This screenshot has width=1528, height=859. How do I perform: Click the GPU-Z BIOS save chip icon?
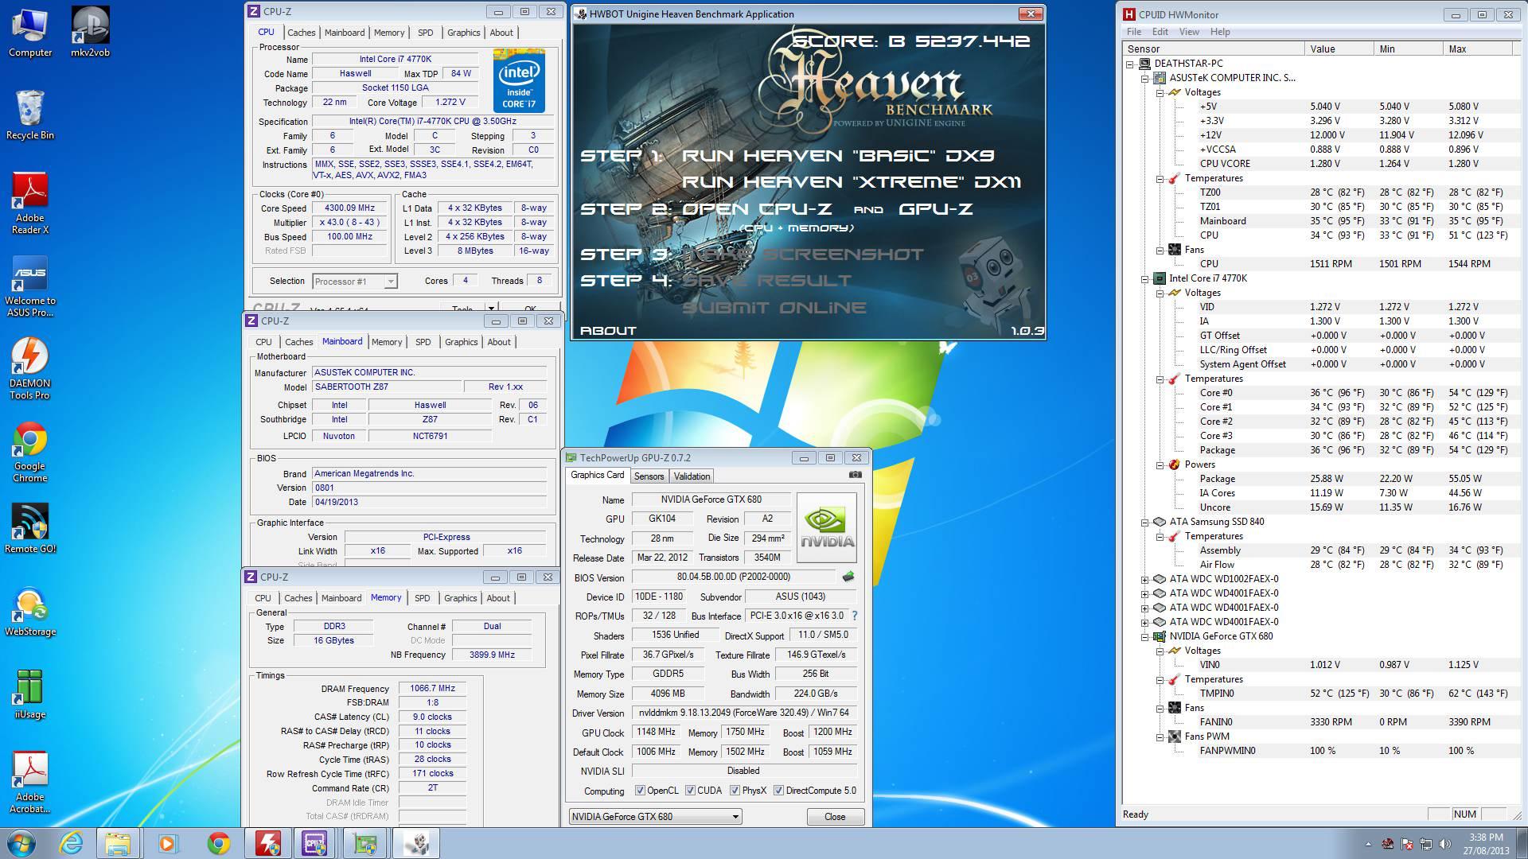(x=848, y=577)
